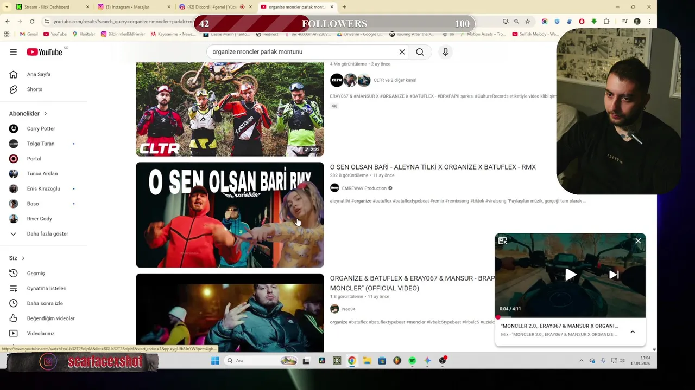The height and width of the screenshot is (390, 695).
Task: Open Gmail bookmark
Action: pos(29,34)
